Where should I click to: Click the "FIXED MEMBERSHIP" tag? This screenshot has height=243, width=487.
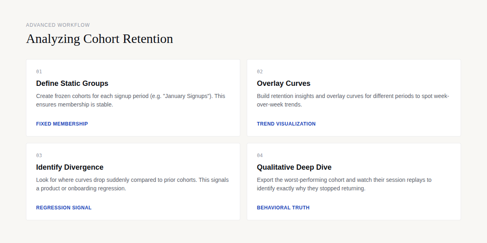62,124
